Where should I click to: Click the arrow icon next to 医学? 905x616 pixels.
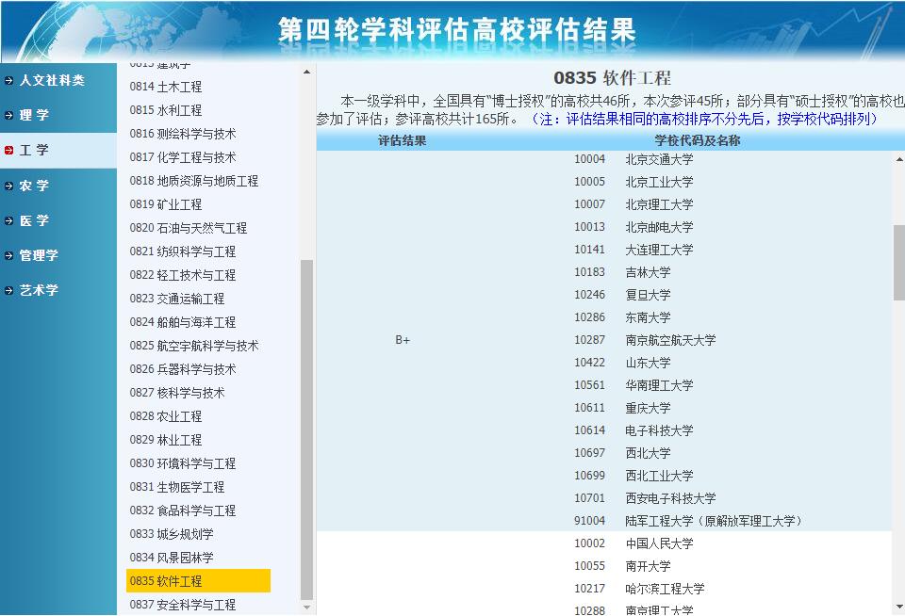click(x=8, y=220)
